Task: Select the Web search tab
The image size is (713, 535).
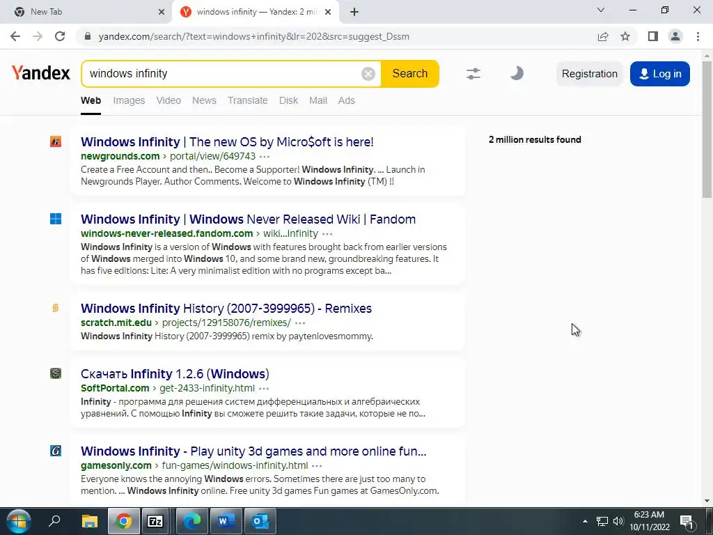Action: click(x=91, y=100)
